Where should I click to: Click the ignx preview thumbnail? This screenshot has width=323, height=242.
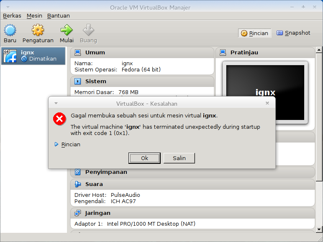(x=265, y=92)
